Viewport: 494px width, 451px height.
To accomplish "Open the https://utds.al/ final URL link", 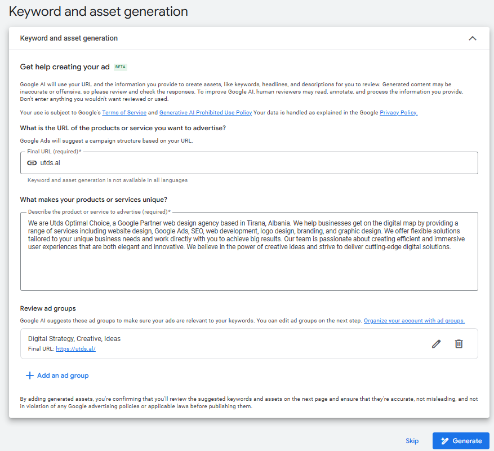I will point(75,349).
